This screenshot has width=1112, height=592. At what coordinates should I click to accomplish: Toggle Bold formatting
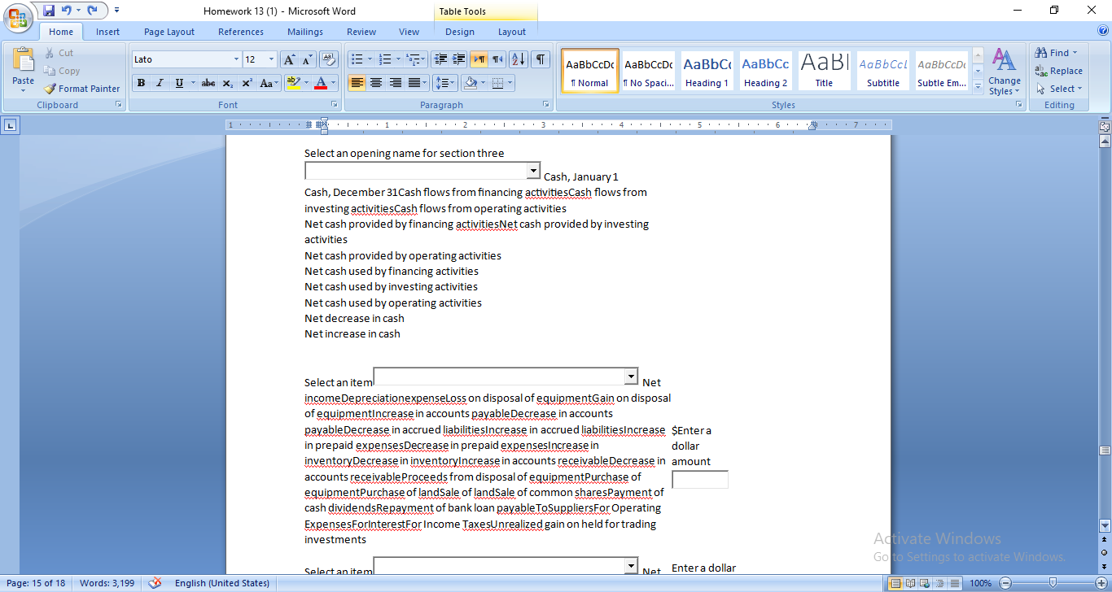(140, 83)
